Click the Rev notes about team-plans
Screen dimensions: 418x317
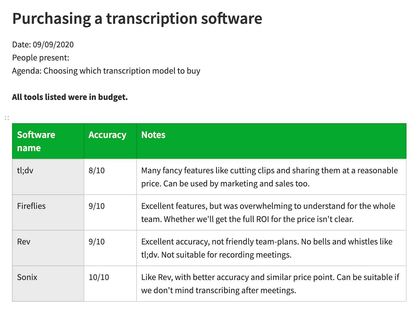[x=267, y=248]
